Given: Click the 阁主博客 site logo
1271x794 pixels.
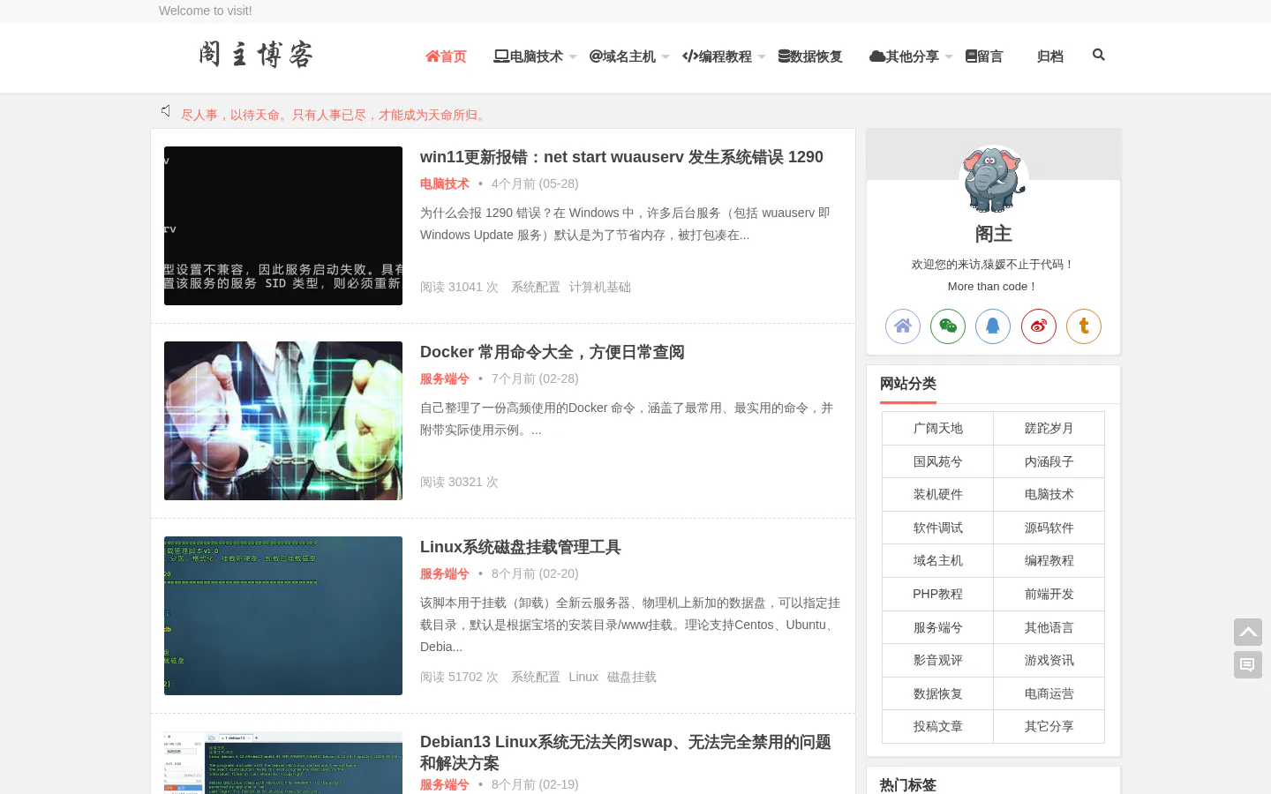Looking at the screenshot, I should (256, 55).
